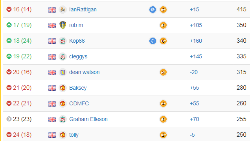Click the total 415 in the top row
Image resolution: width=250 pixels, height=141 pixels.
(241, 9)
